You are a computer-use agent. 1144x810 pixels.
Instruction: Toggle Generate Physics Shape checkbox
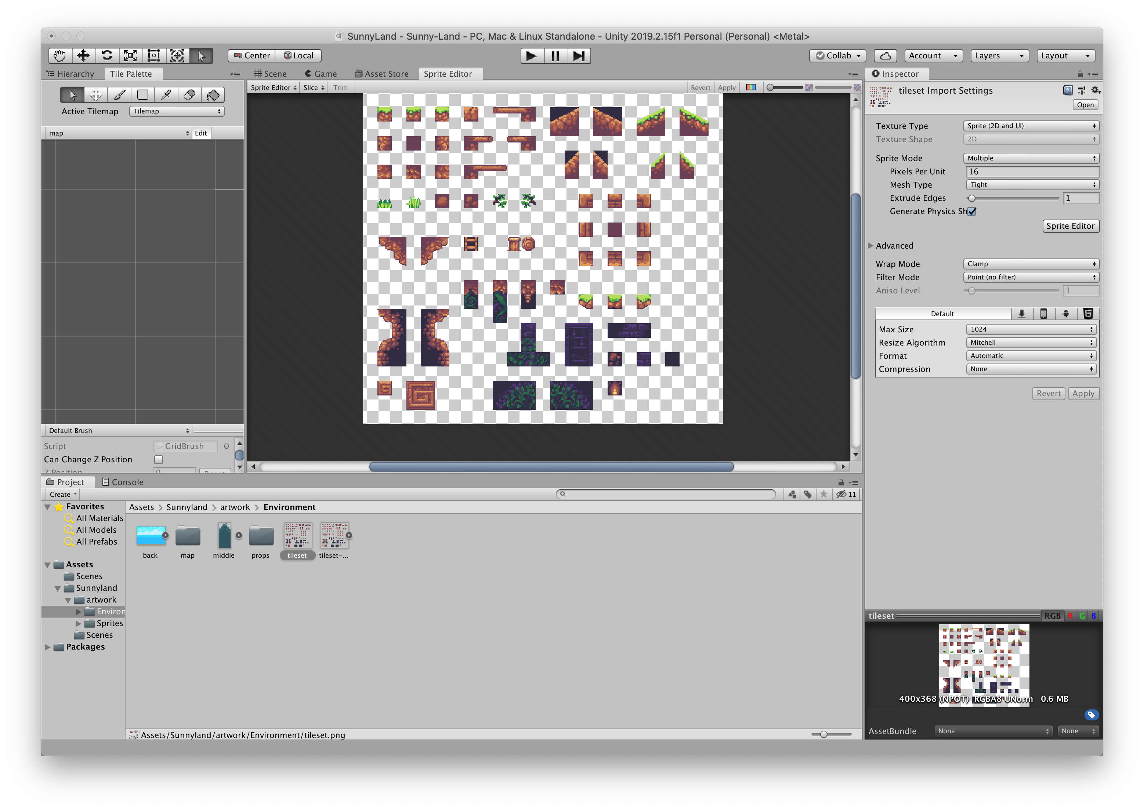[x=971, y=211]
